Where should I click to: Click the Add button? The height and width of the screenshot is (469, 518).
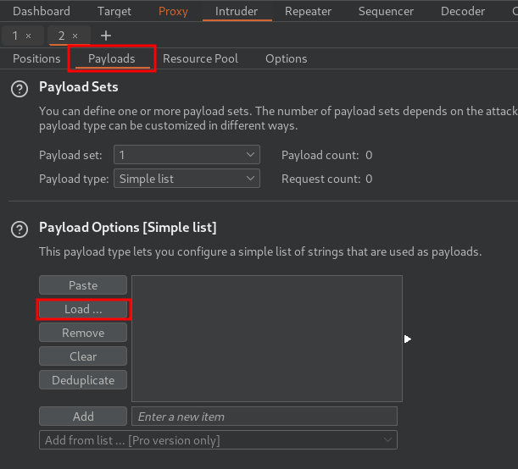click(x=83, y=417)
